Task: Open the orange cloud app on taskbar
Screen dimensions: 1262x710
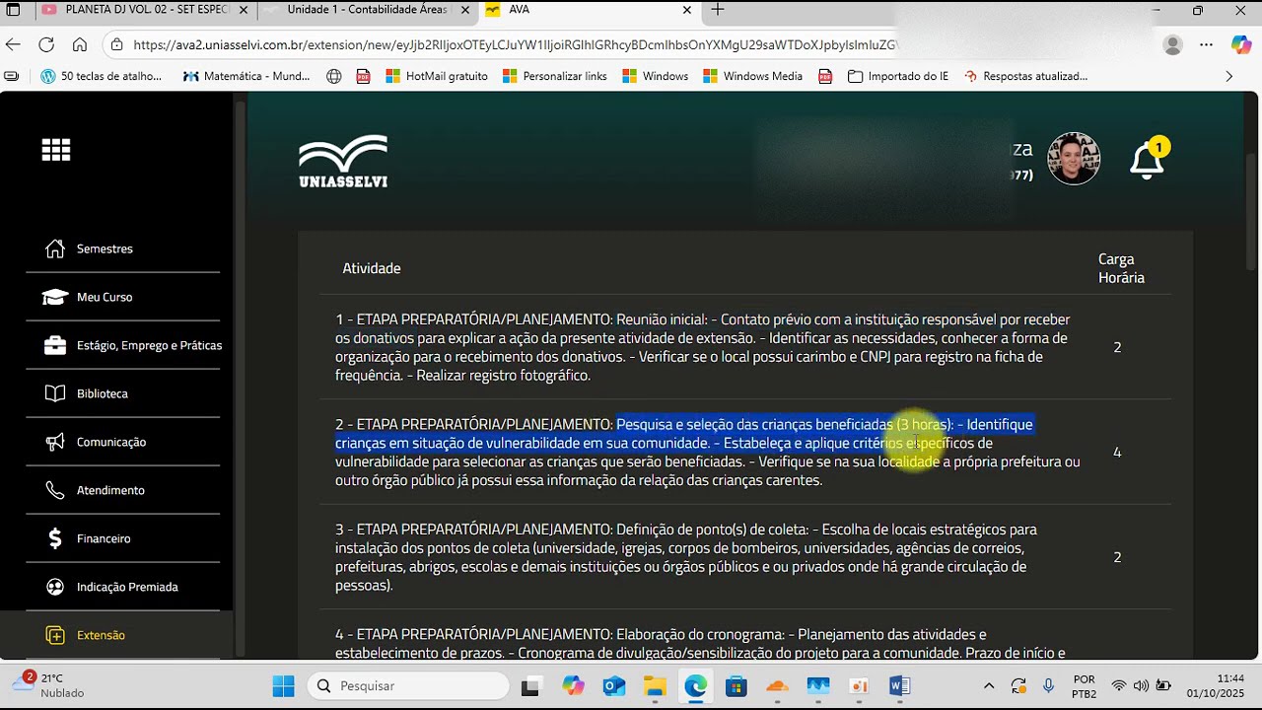Action: tap(777, 685)
